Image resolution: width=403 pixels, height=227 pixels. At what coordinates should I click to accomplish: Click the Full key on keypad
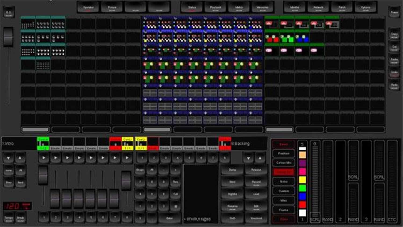coord(175,194)
